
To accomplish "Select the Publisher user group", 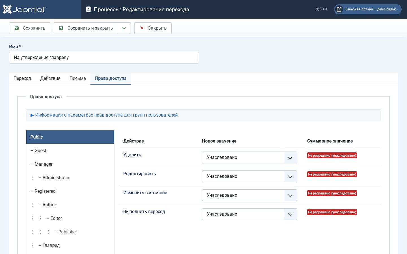I will [70, 232].
